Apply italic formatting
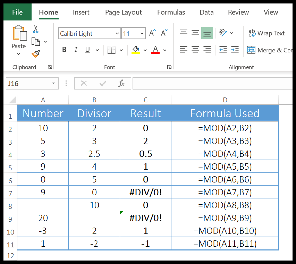The image size is (296, 264). (x=76, y=50)
